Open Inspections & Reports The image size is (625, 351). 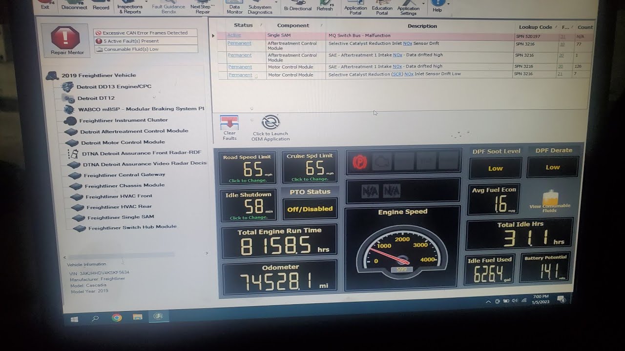(130, 8)
